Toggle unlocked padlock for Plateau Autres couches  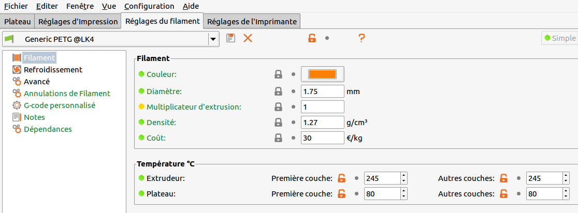504,193
